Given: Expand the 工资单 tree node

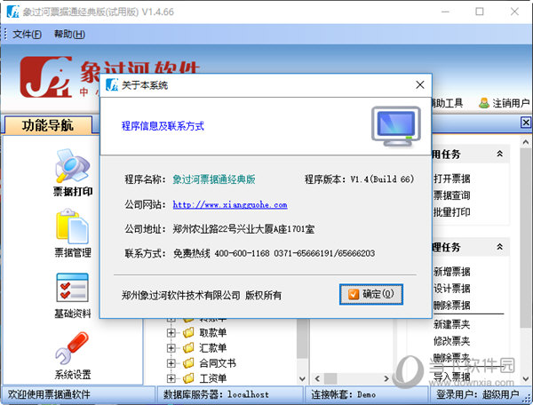Looking at the screenshot, I should tap(171, 378).
